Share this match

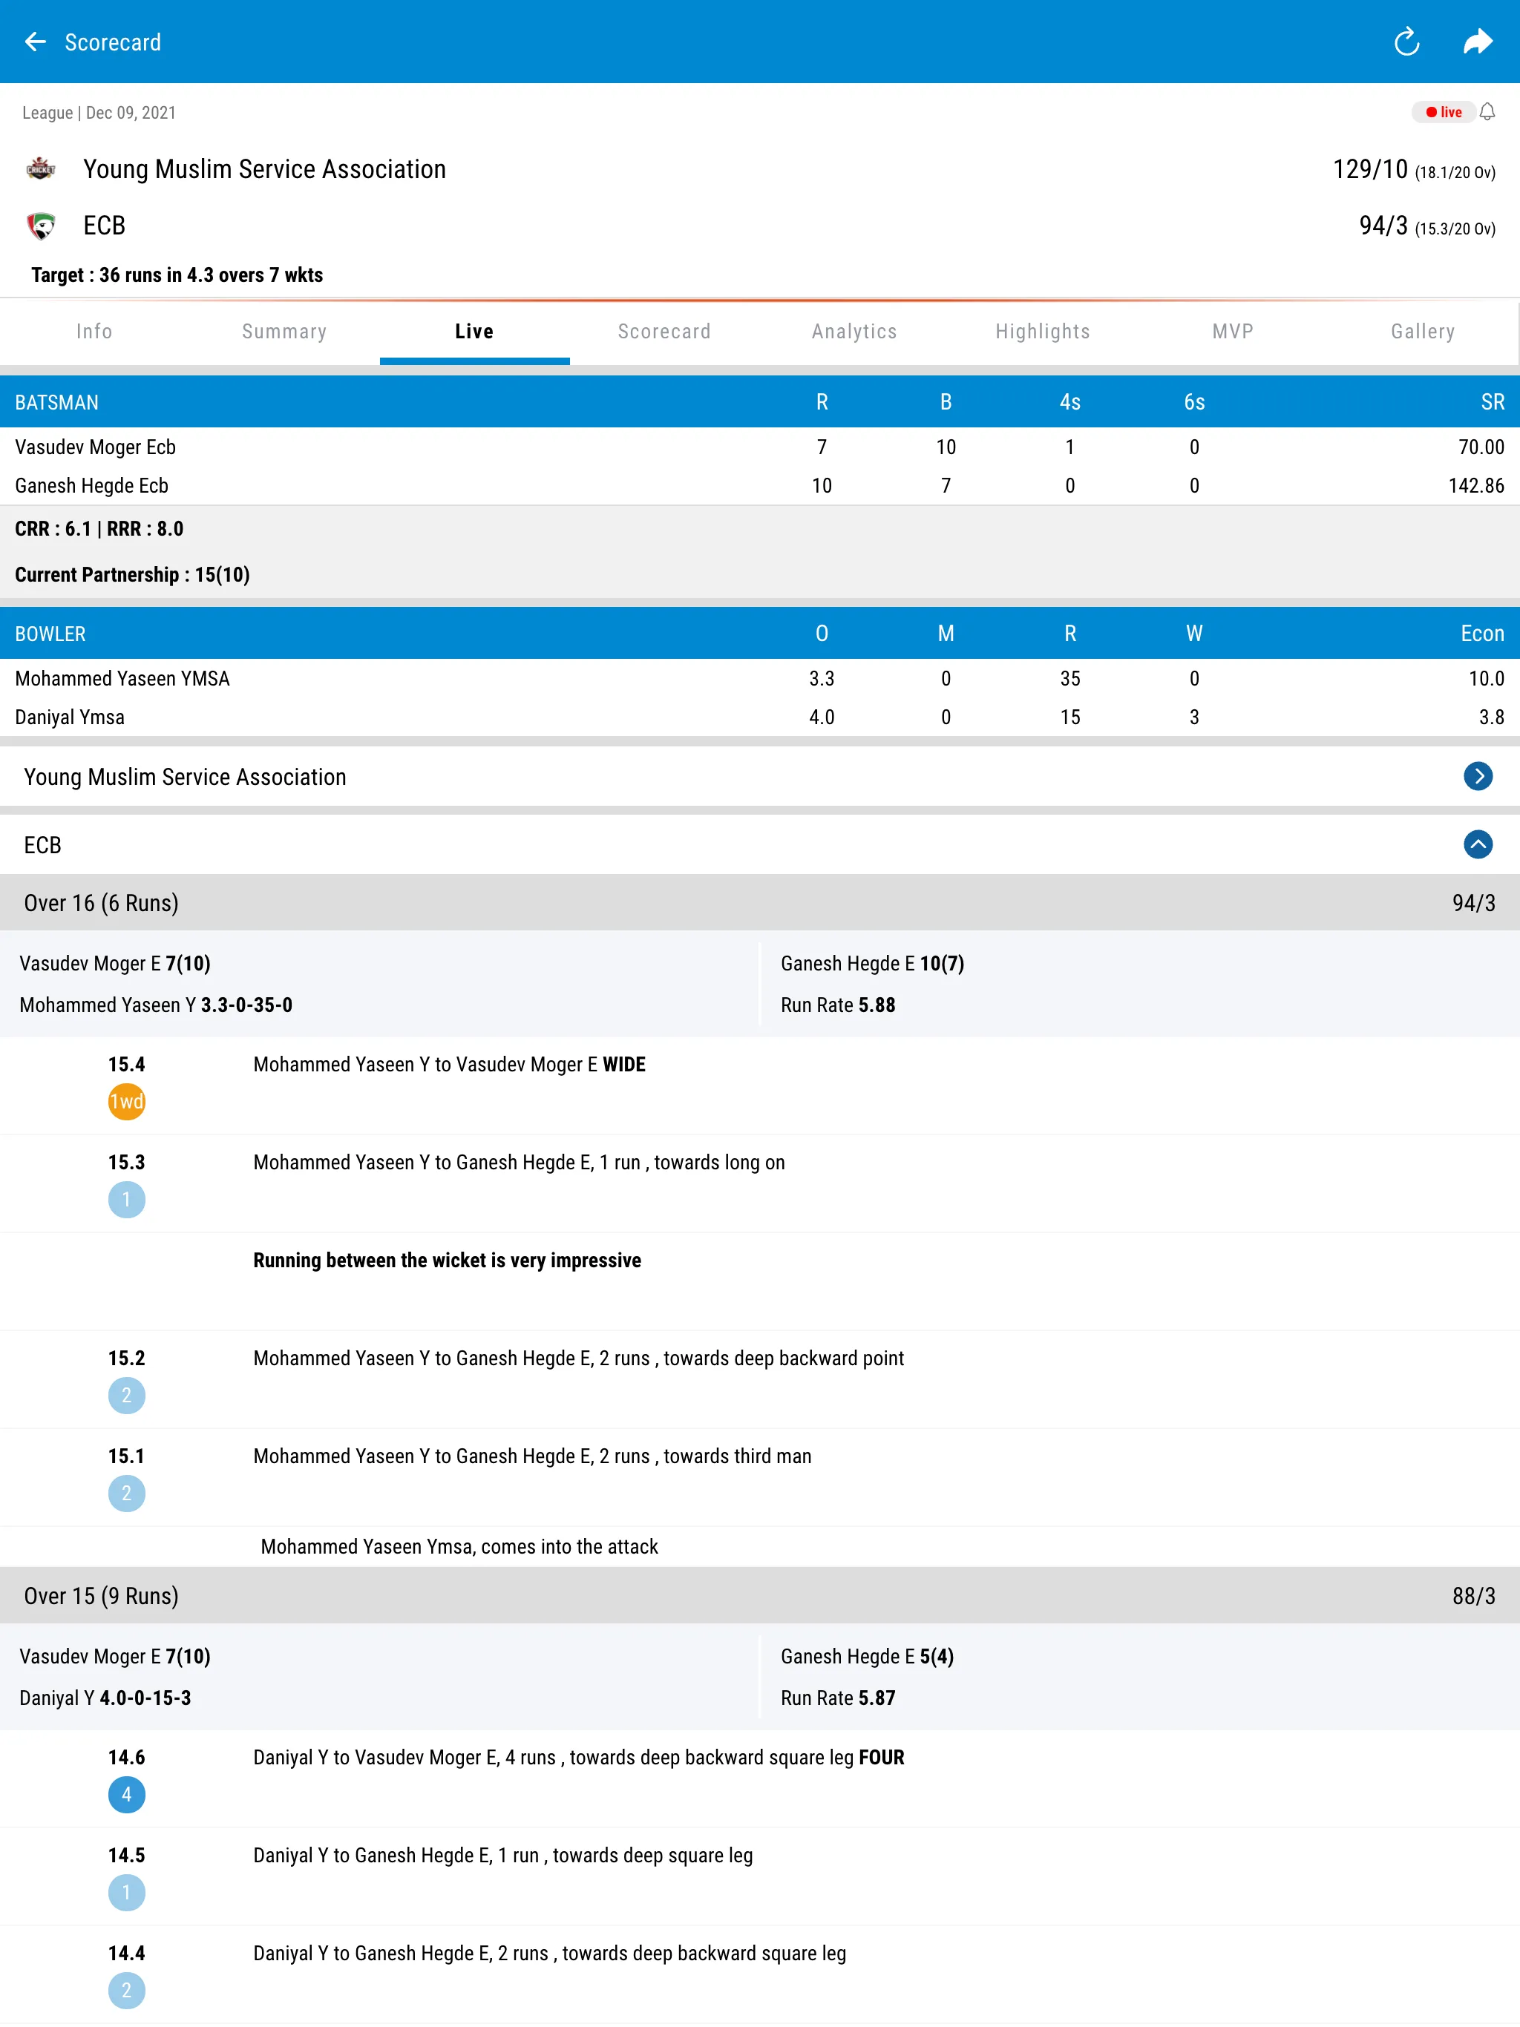(x=1478, y=42)
